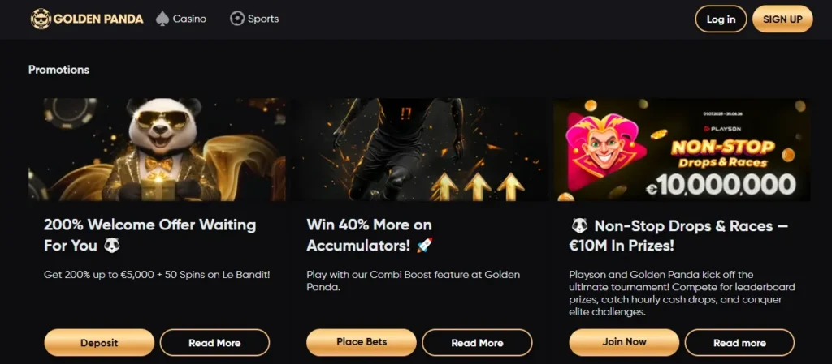Screen dimensions: 832x364
Task: Open the Casino menu item
Action: click(x=181, y=19)
